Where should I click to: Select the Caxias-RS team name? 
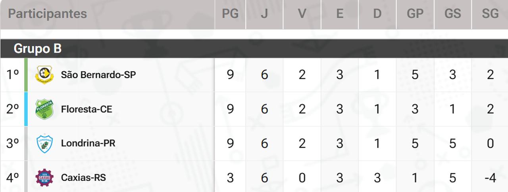(x=83, y=178)
